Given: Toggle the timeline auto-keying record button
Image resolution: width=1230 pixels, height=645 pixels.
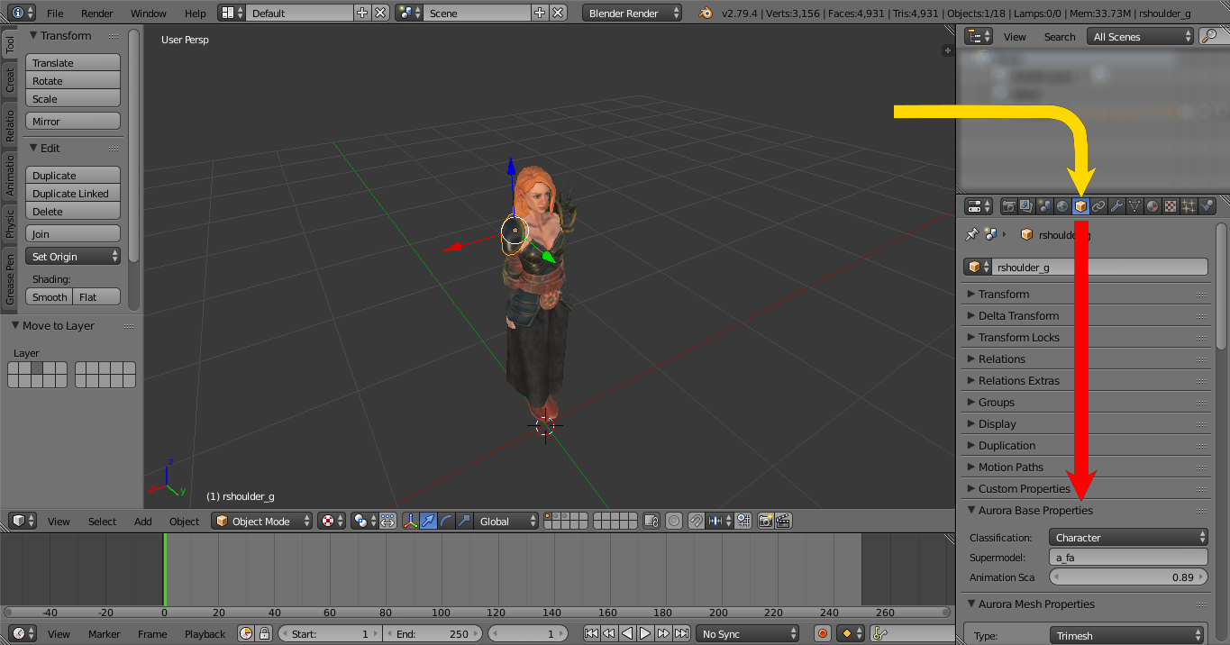Looking at the screenshot, I should [x=822, y=633].
